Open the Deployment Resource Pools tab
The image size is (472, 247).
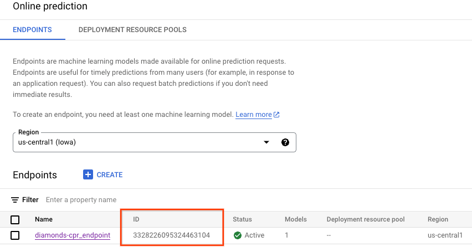click(x=132, y=29)
